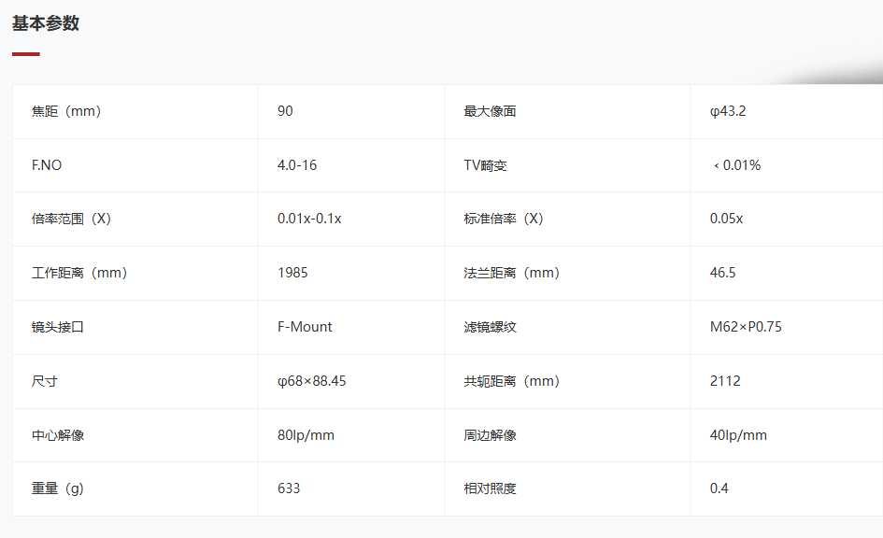Image resolution: width=883 pixels, height=538 pixels.
Task: Click the 最大像面 label cell
Action: coord(568,111)
